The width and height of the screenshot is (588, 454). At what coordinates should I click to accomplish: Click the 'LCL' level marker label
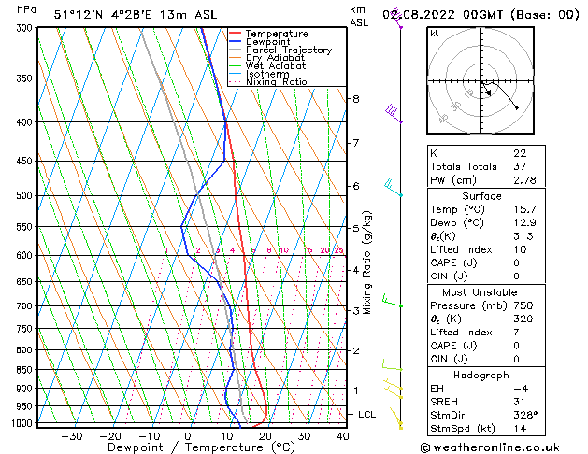coord(366,414)
